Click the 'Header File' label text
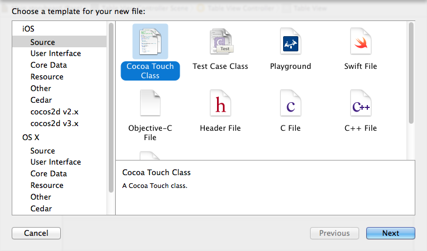The height and width of the screenshot is (251, 427). coord(221,128)
